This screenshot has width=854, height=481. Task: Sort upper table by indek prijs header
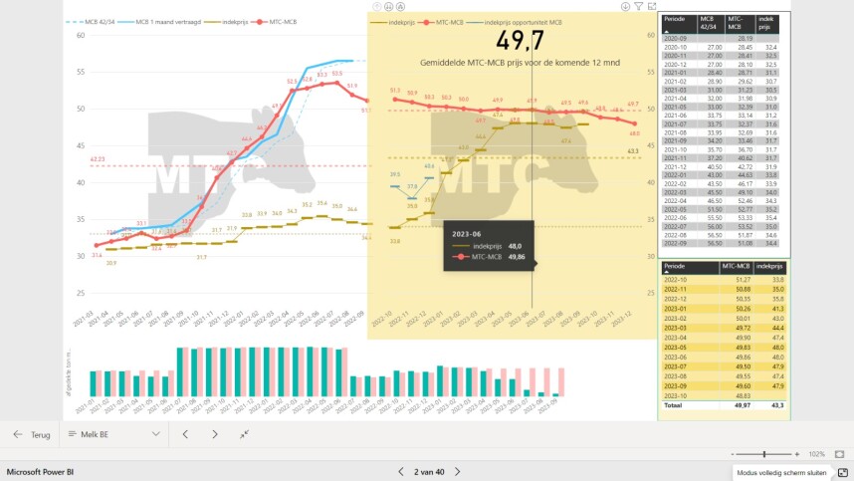click(x=766, y=24)
